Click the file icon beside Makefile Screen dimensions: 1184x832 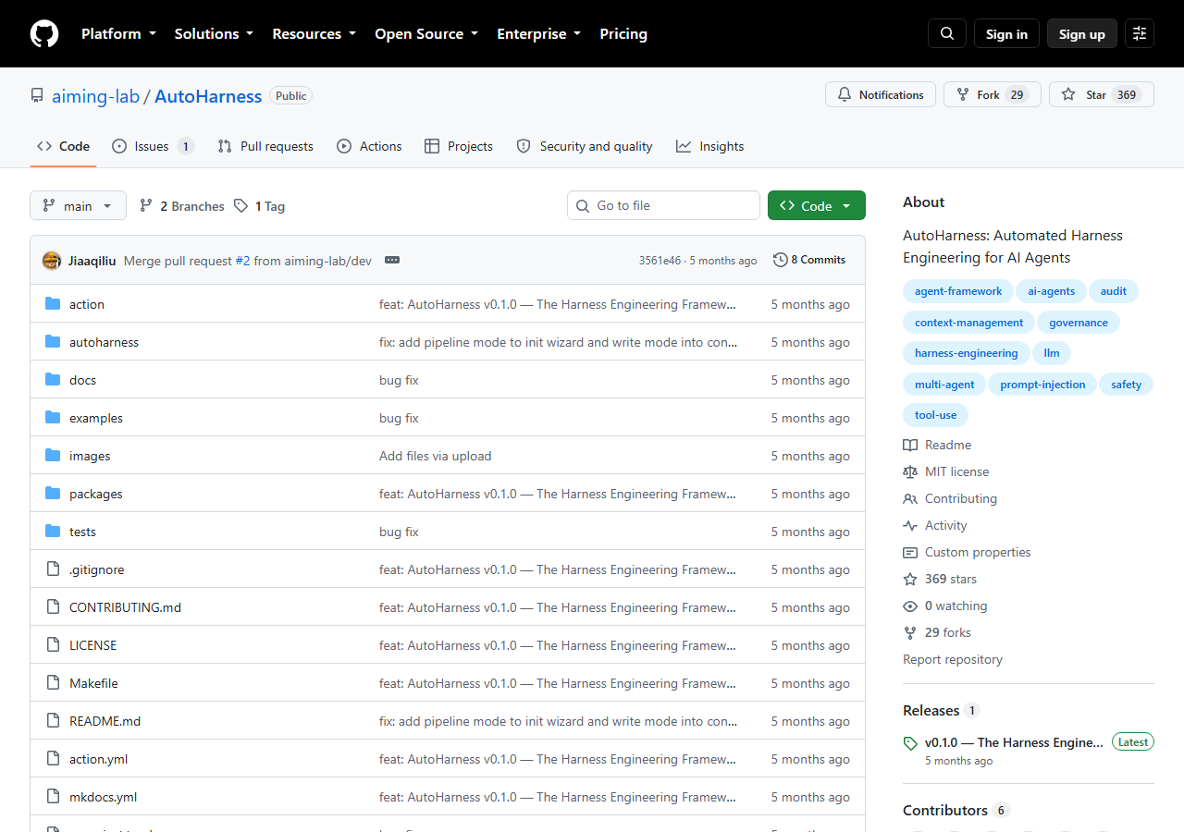tap(53, 683)
